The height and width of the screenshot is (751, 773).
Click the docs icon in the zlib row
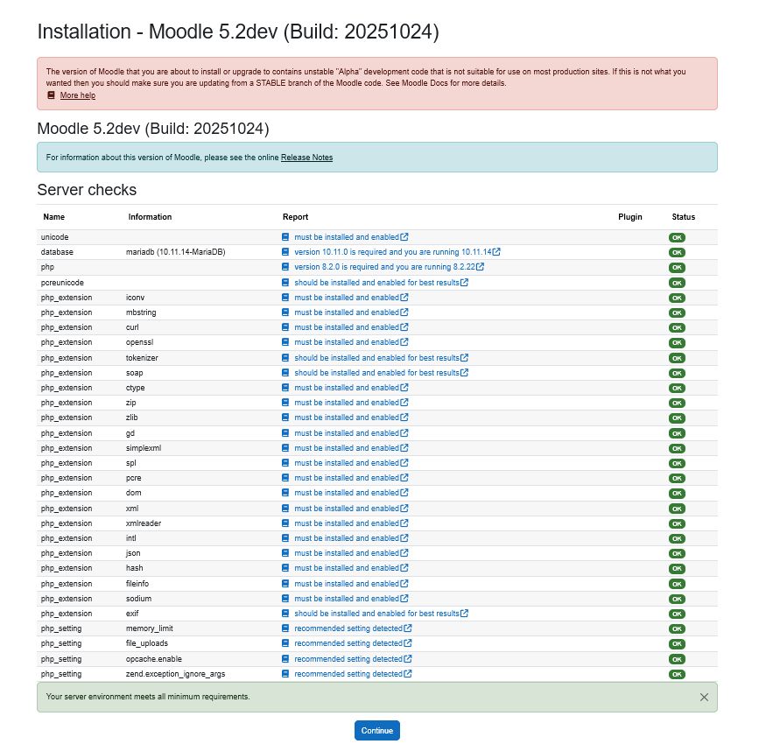point(285,417)
